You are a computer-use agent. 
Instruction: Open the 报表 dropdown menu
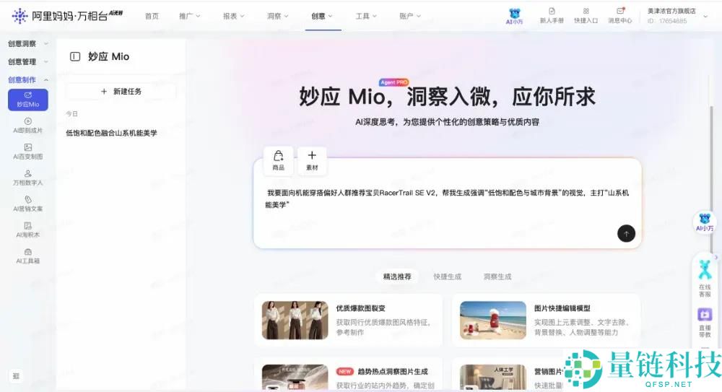233,16
